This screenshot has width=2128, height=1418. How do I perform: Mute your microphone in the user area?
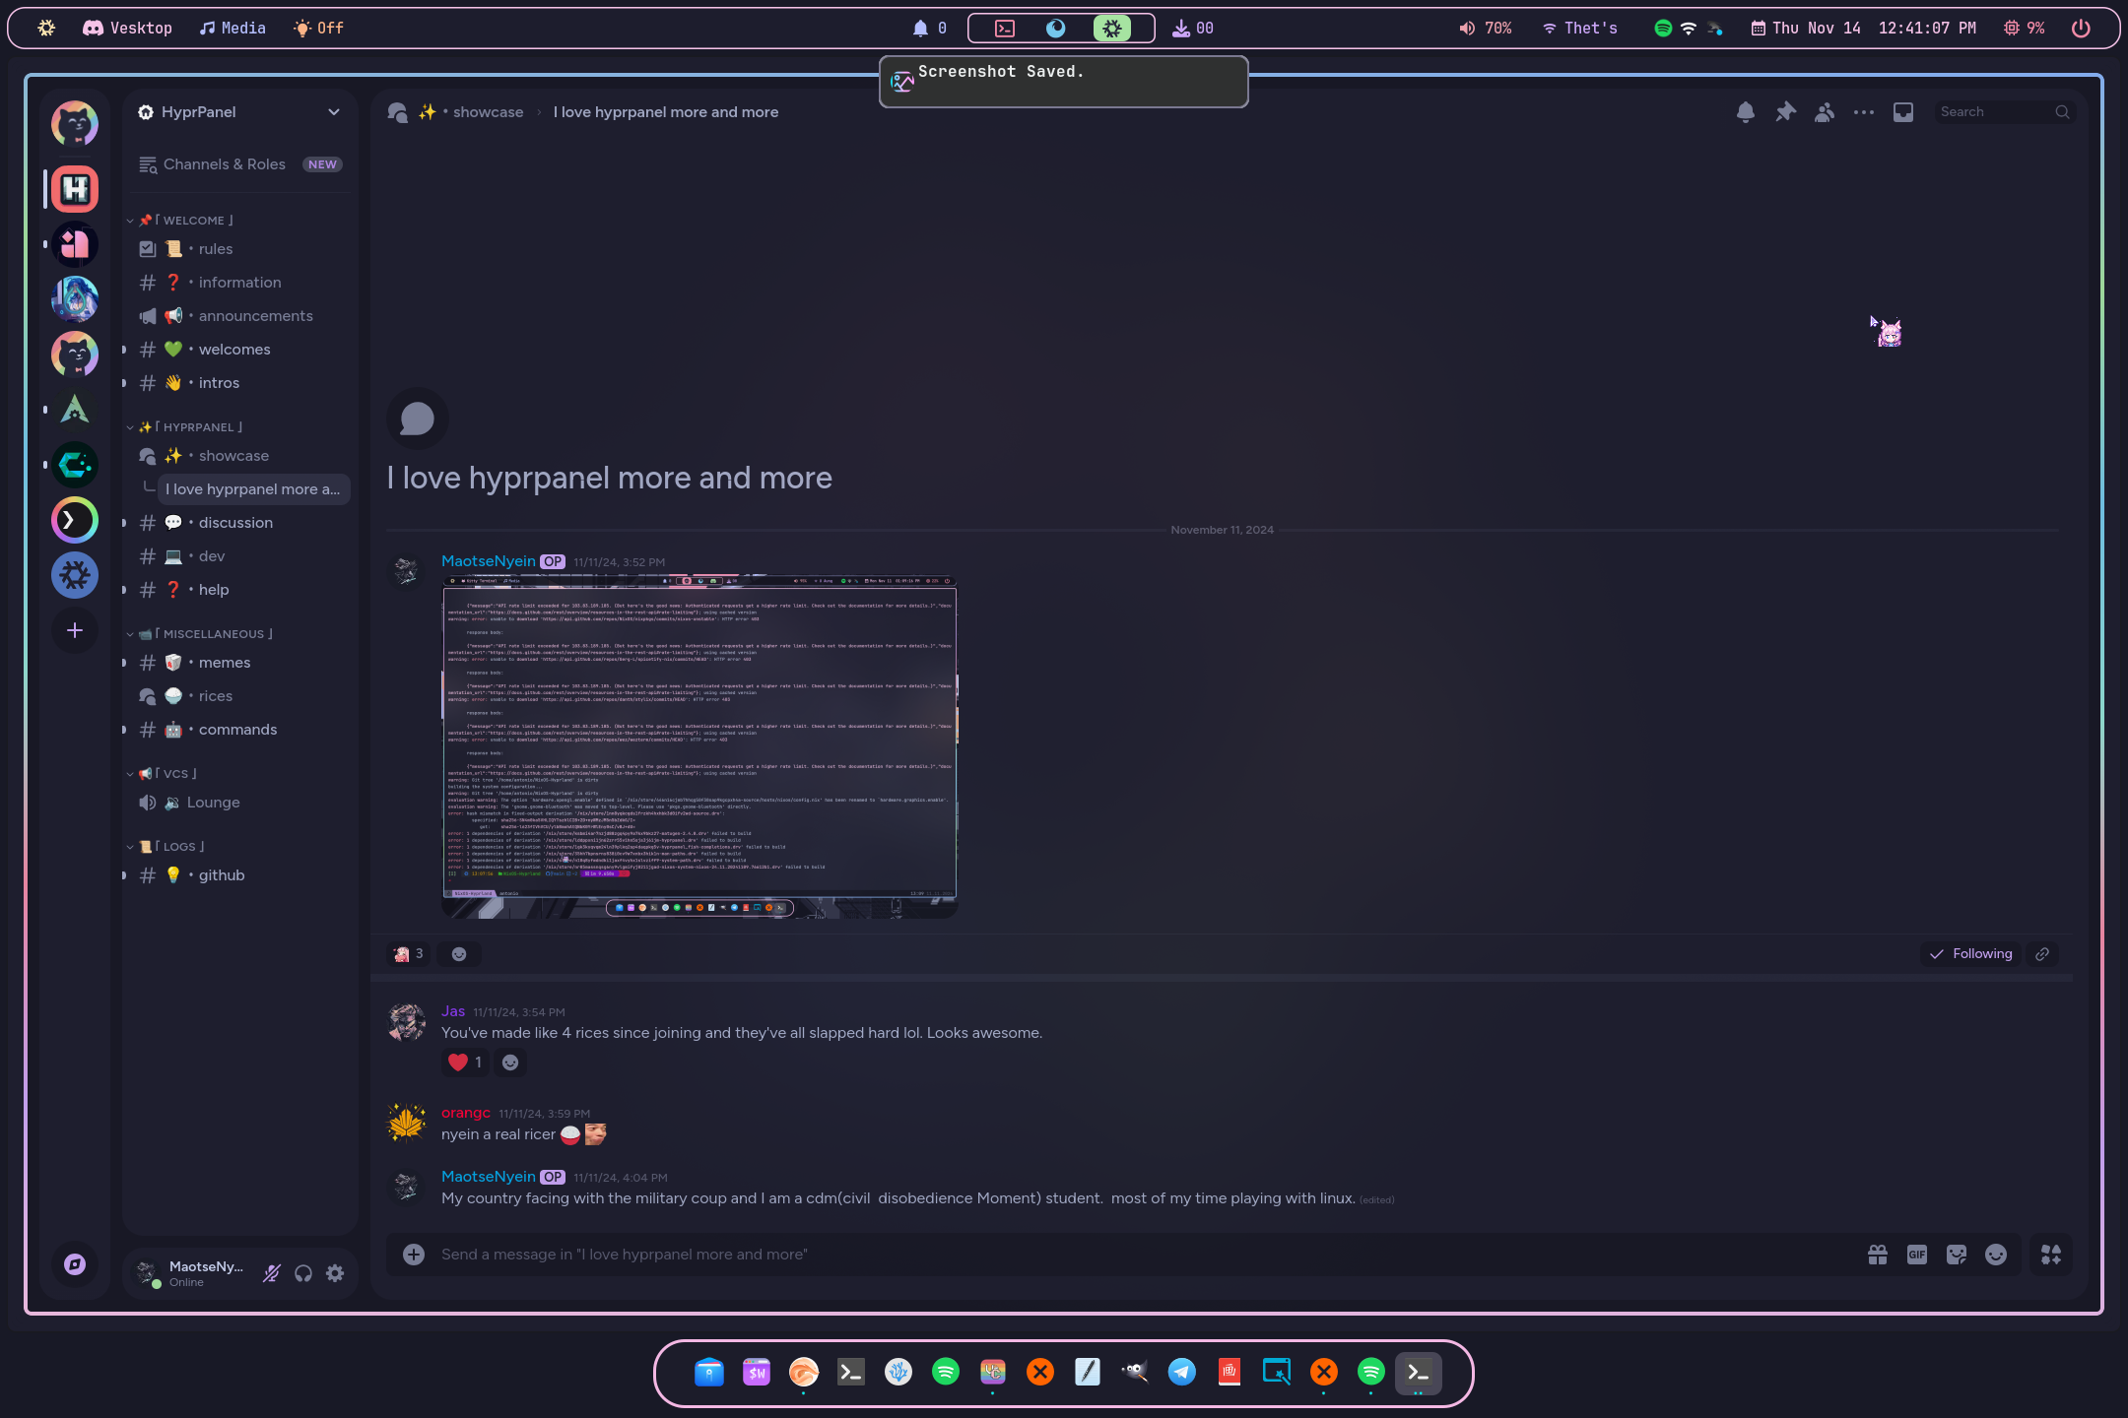(271, 1273)
